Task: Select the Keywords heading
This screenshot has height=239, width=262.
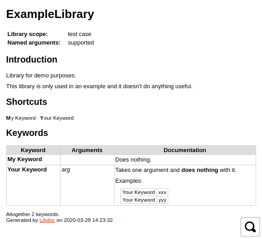Action: point(27,133)
